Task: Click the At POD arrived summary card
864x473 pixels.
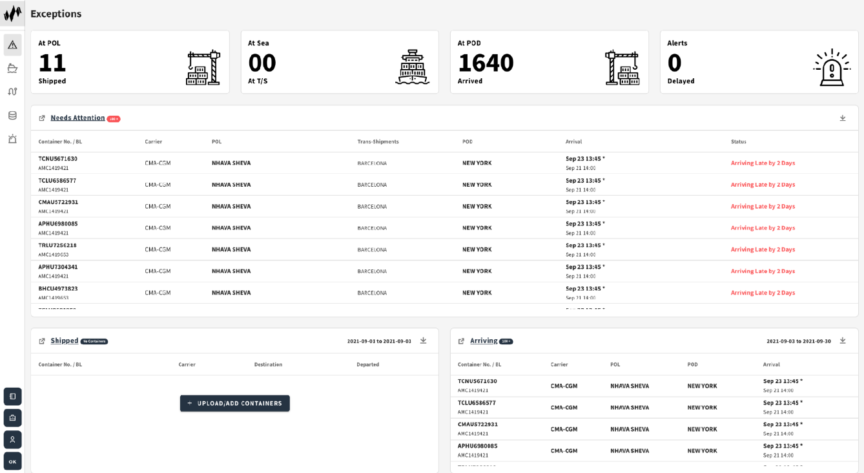Action: point(549,62)
